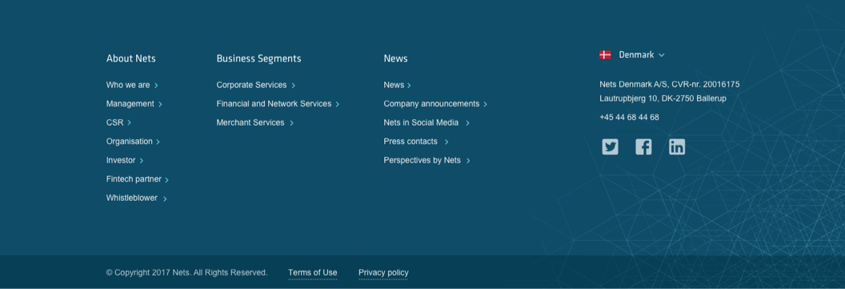Open Corporate Services segment

(252, 85)
